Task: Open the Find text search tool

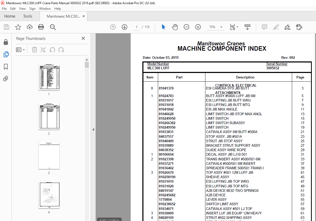Action: tap(53, 27)
